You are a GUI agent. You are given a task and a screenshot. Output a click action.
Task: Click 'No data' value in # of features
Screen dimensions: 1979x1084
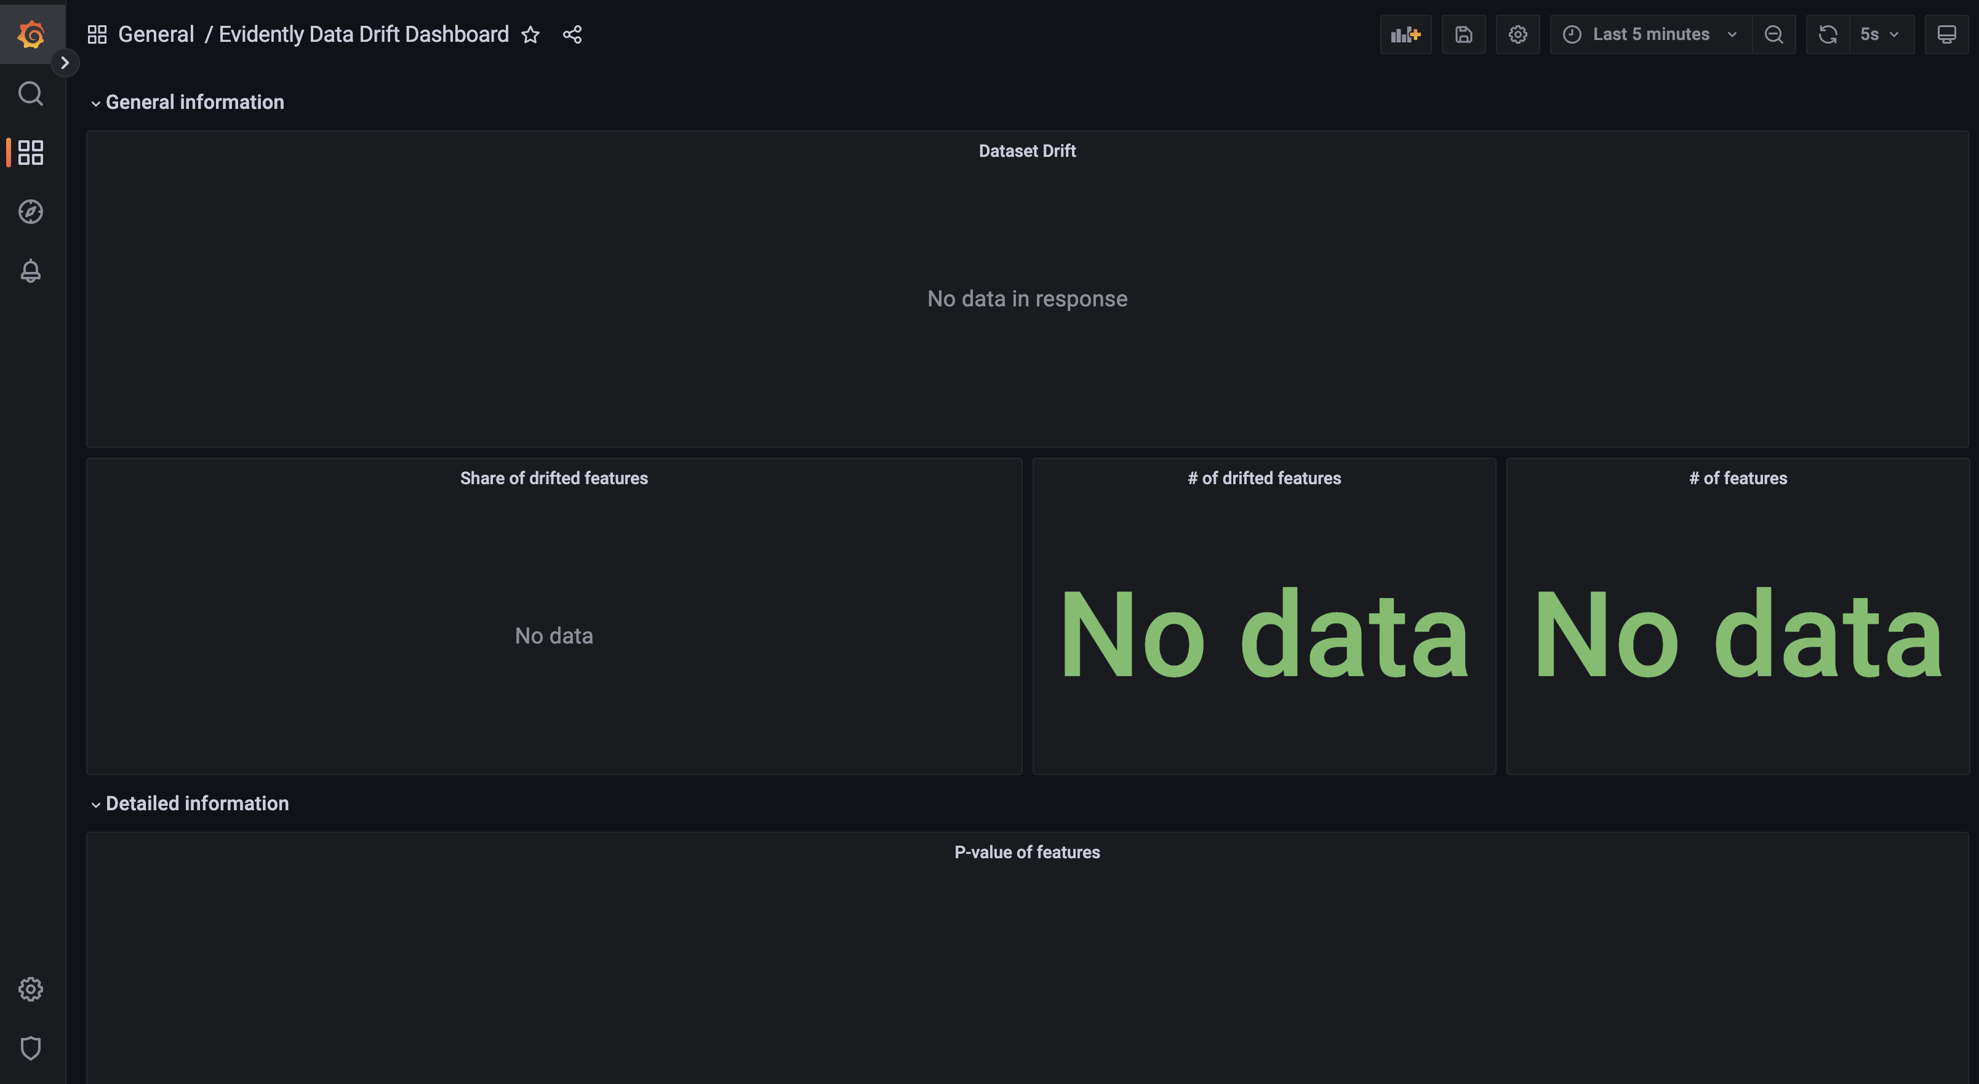(x=1738, y=634)
